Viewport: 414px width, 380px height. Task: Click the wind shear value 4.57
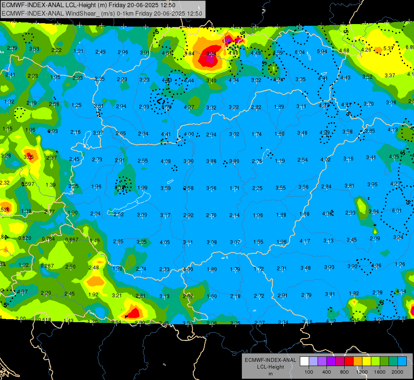(22, 292)
